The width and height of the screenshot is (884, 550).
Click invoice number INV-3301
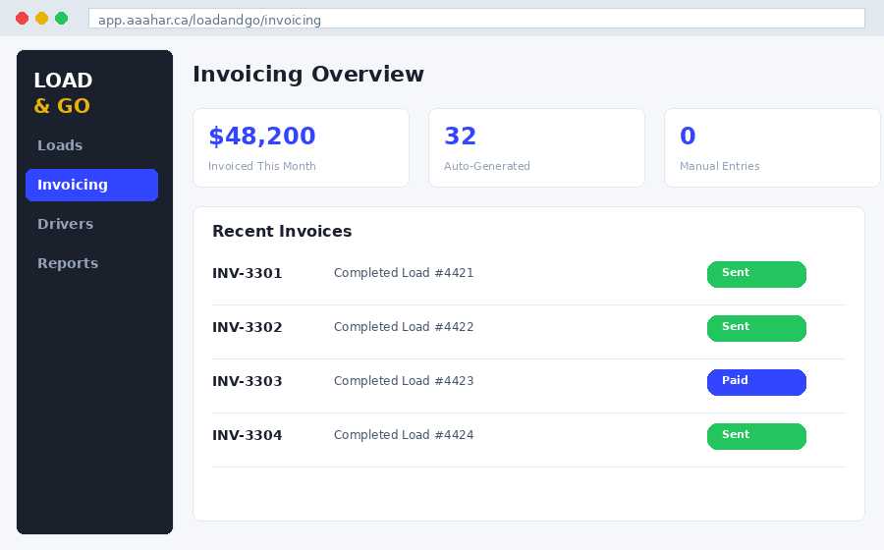[247, 273]
